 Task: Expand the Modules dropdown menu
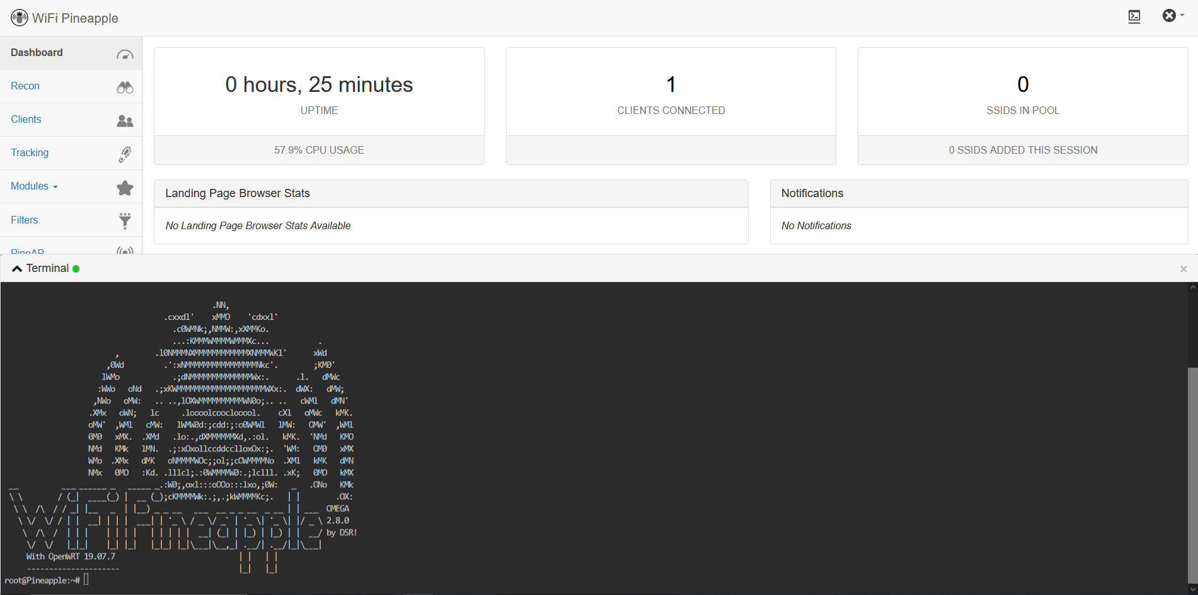34,186
